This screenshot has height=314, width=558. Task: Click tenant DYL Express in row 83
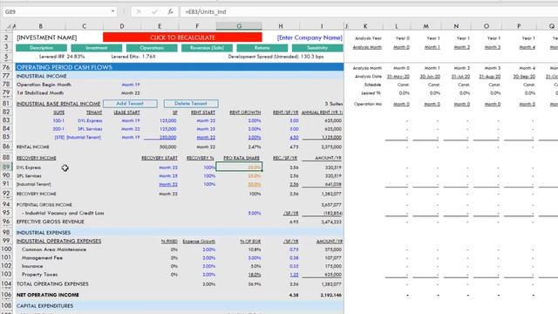[90, 120]
